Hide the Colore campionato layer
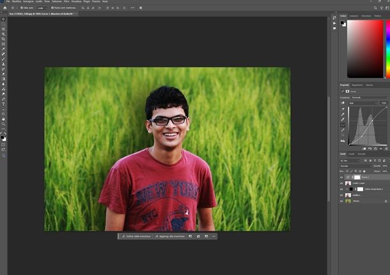 click(341, 189)
